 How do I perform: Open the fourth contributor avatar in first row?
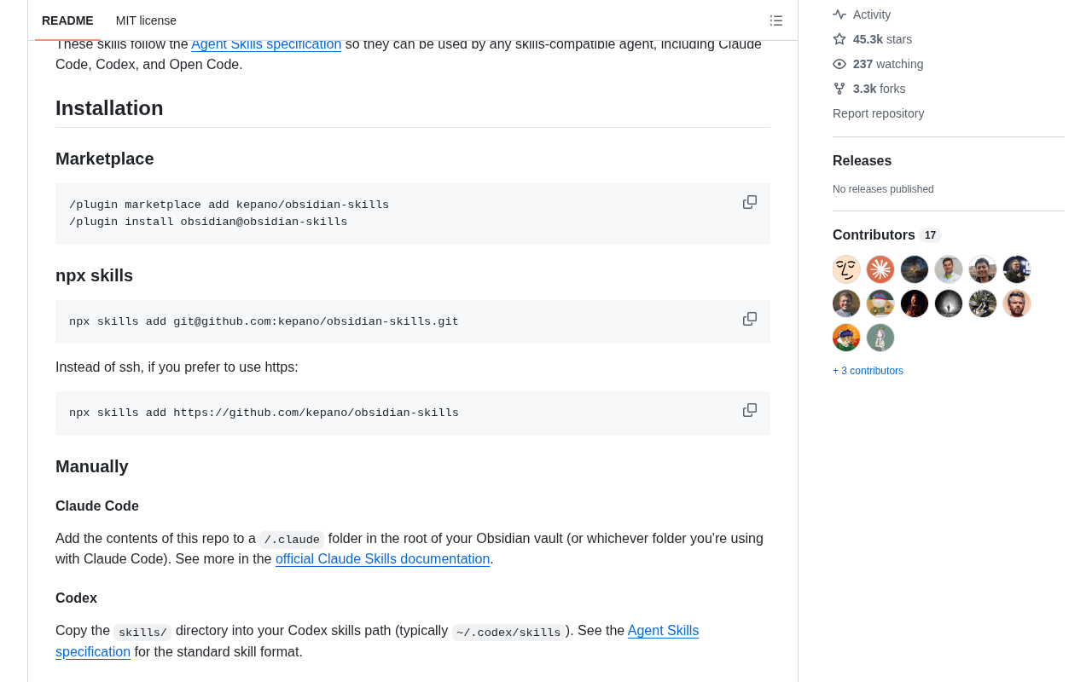tap(949, 269)
